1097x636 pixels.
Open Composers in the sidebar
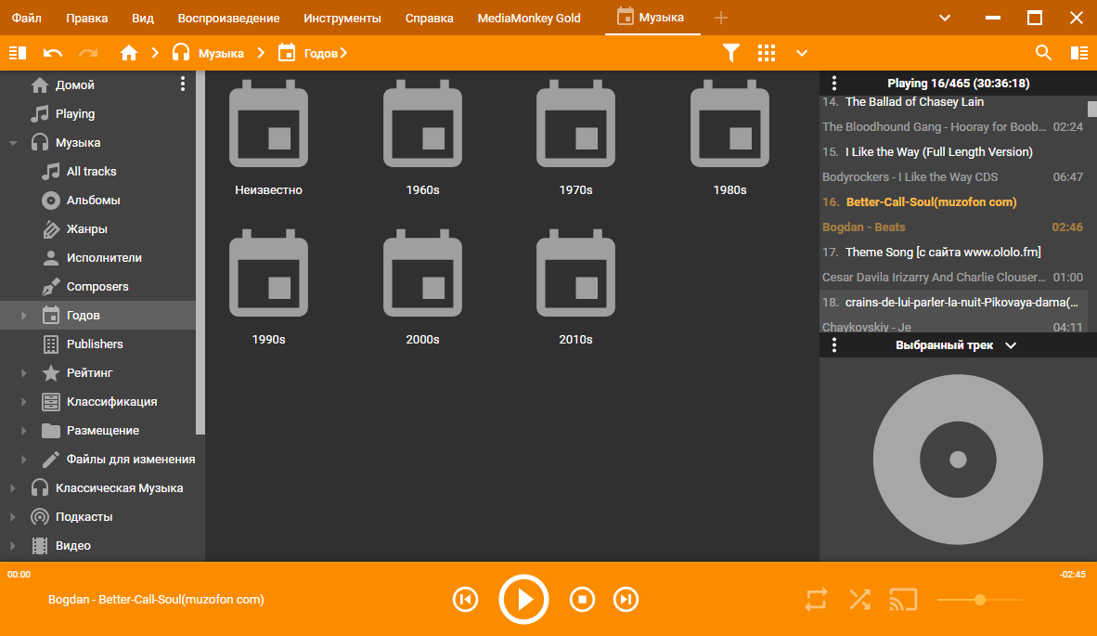98,286
